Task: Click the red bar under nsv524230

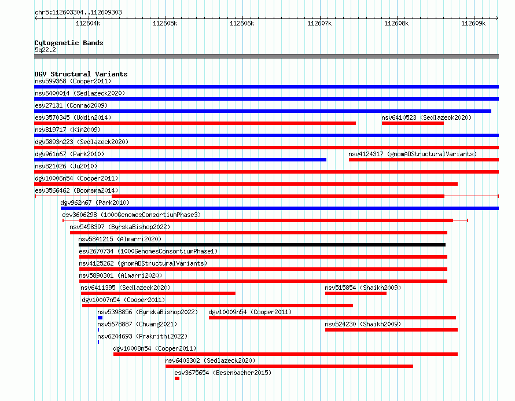Action: [x=391, y=330]
